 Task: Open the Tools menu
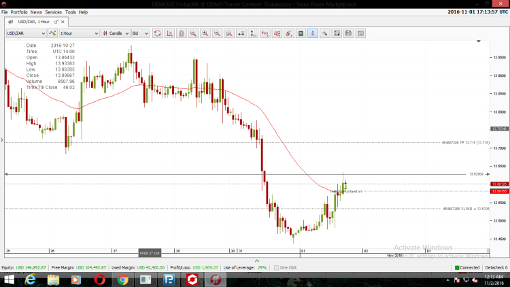point(70,12)
